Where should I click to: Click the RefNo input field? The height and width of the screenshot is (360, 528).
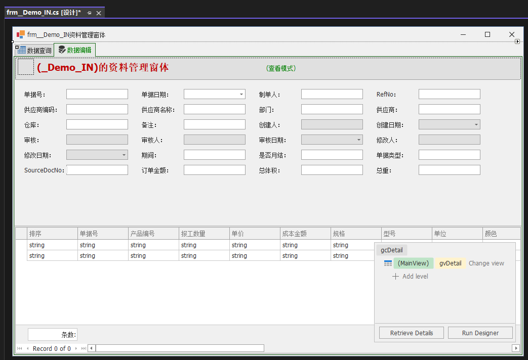pos(449,94)
